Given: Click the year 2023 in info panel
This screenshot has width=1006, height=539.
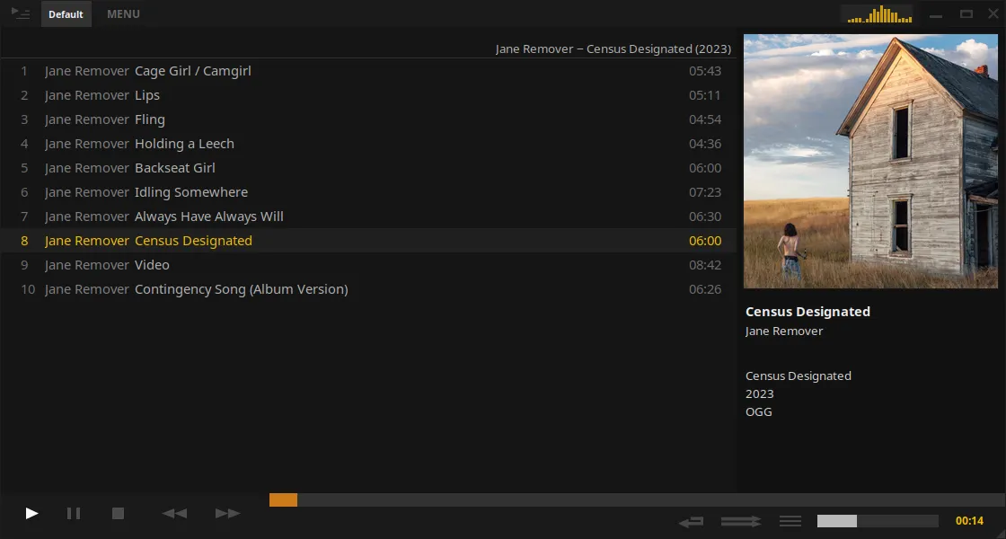Looking at the screenshot, I should 760,394.
